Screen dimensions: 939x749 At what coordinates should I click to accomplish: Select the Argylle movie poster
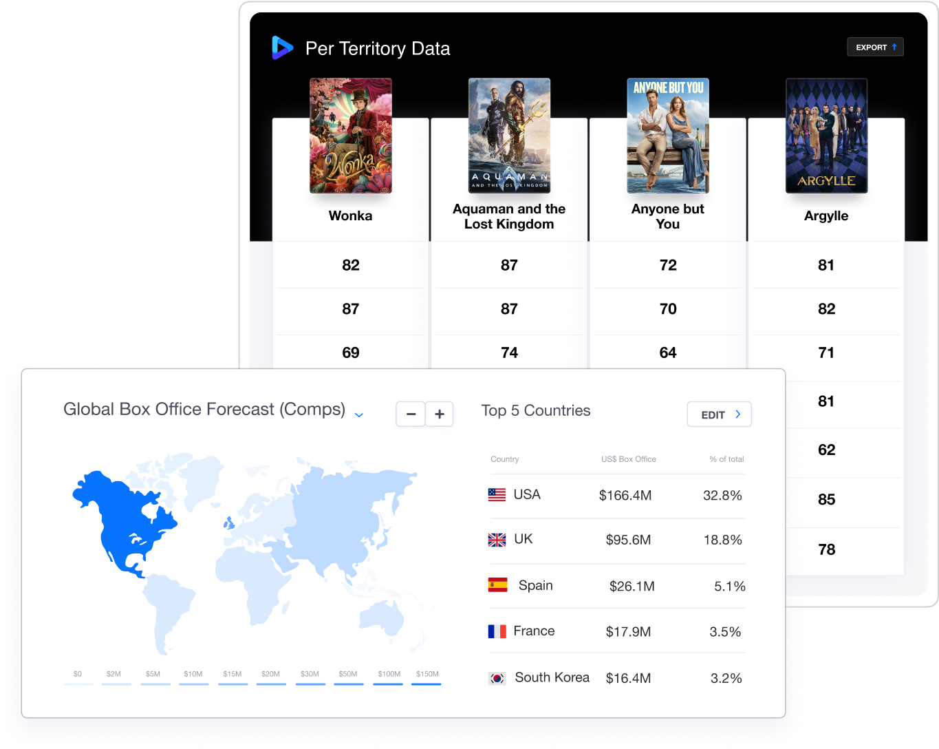[x=826, y=136]
